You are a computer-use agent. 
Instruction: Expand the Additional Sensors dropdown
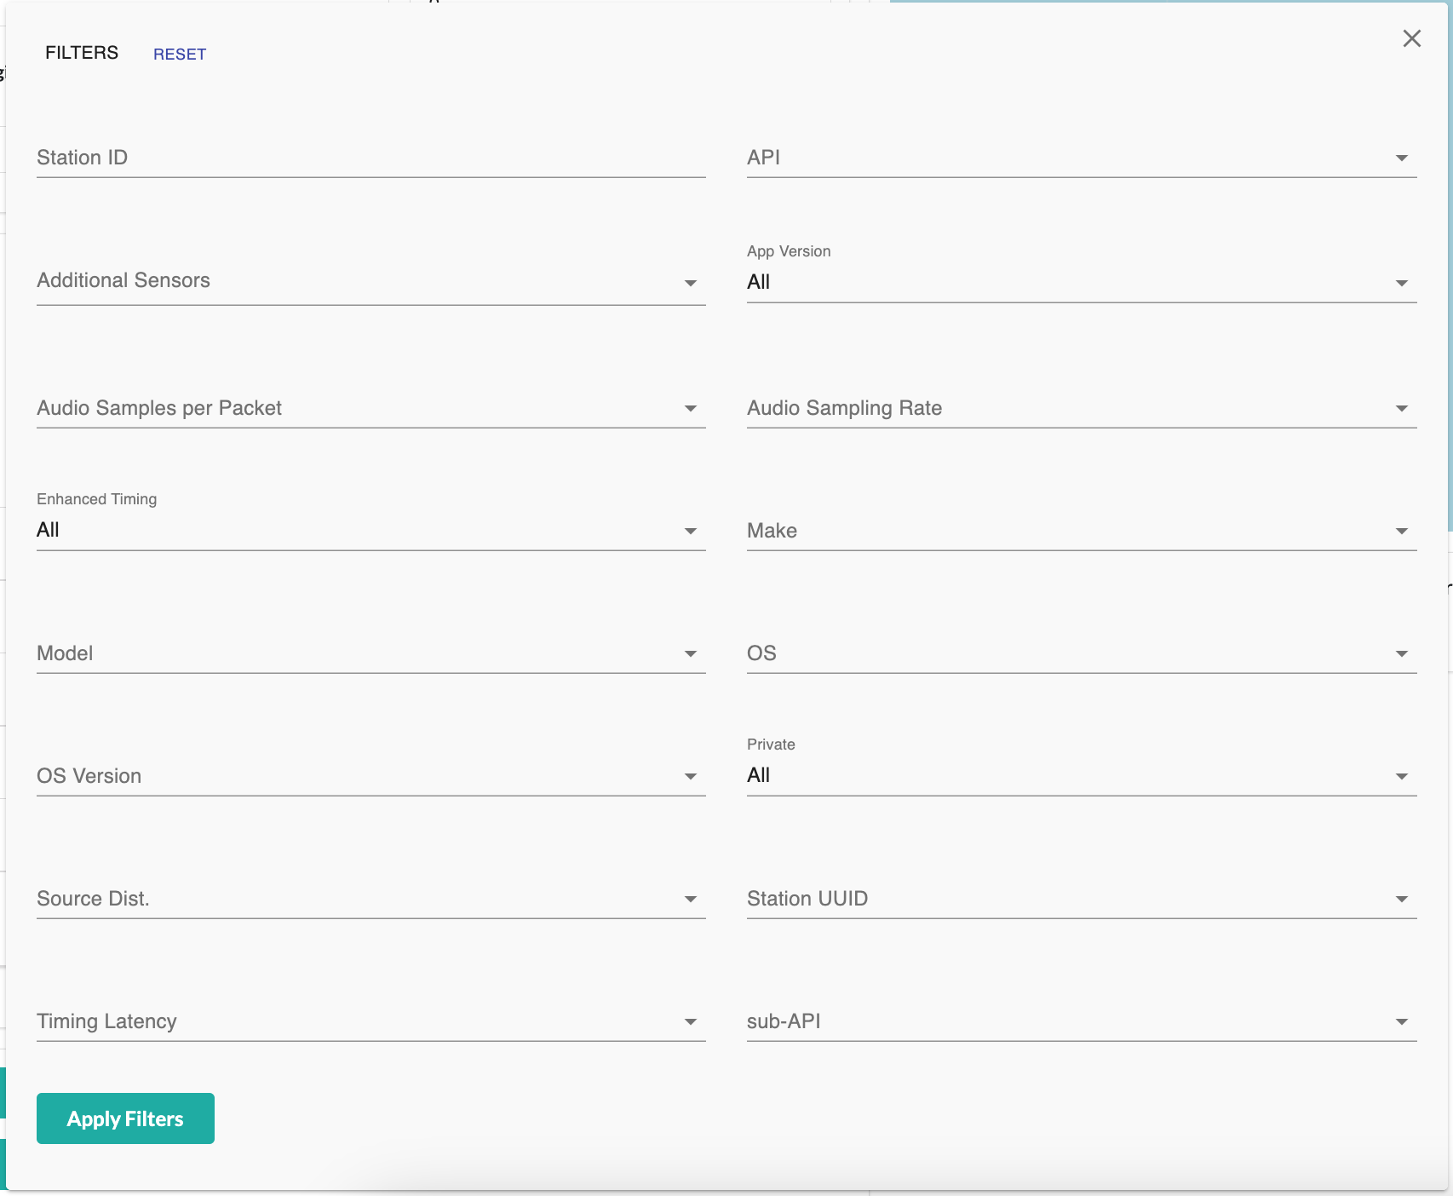[370, 282]
